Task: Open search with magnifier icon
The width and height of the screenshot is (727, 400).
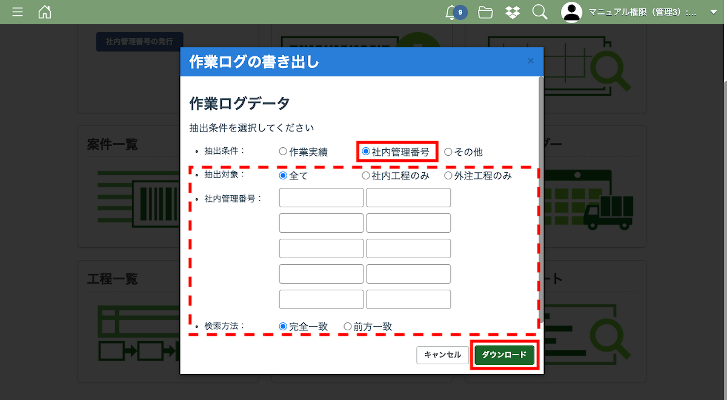Action: point(539,12)
